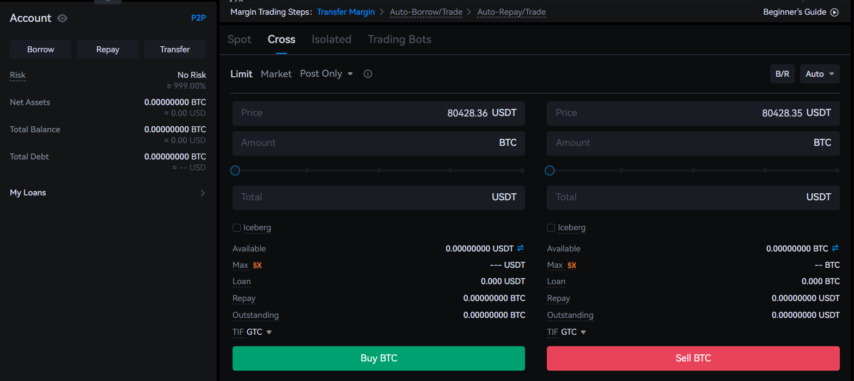Click buy Amount BTC input field
The image size is (854, 381).
pos(379,143)
